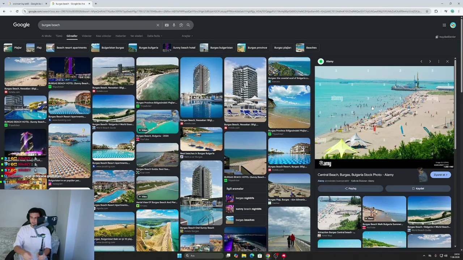Close the image preview panel
The width and height of the screenshot is (463, 260).
click(447, 61)
